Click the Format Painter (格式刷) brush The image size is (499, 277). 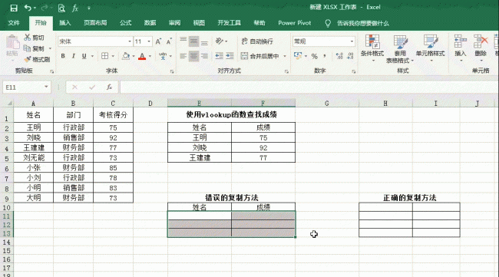click(28, 59)
